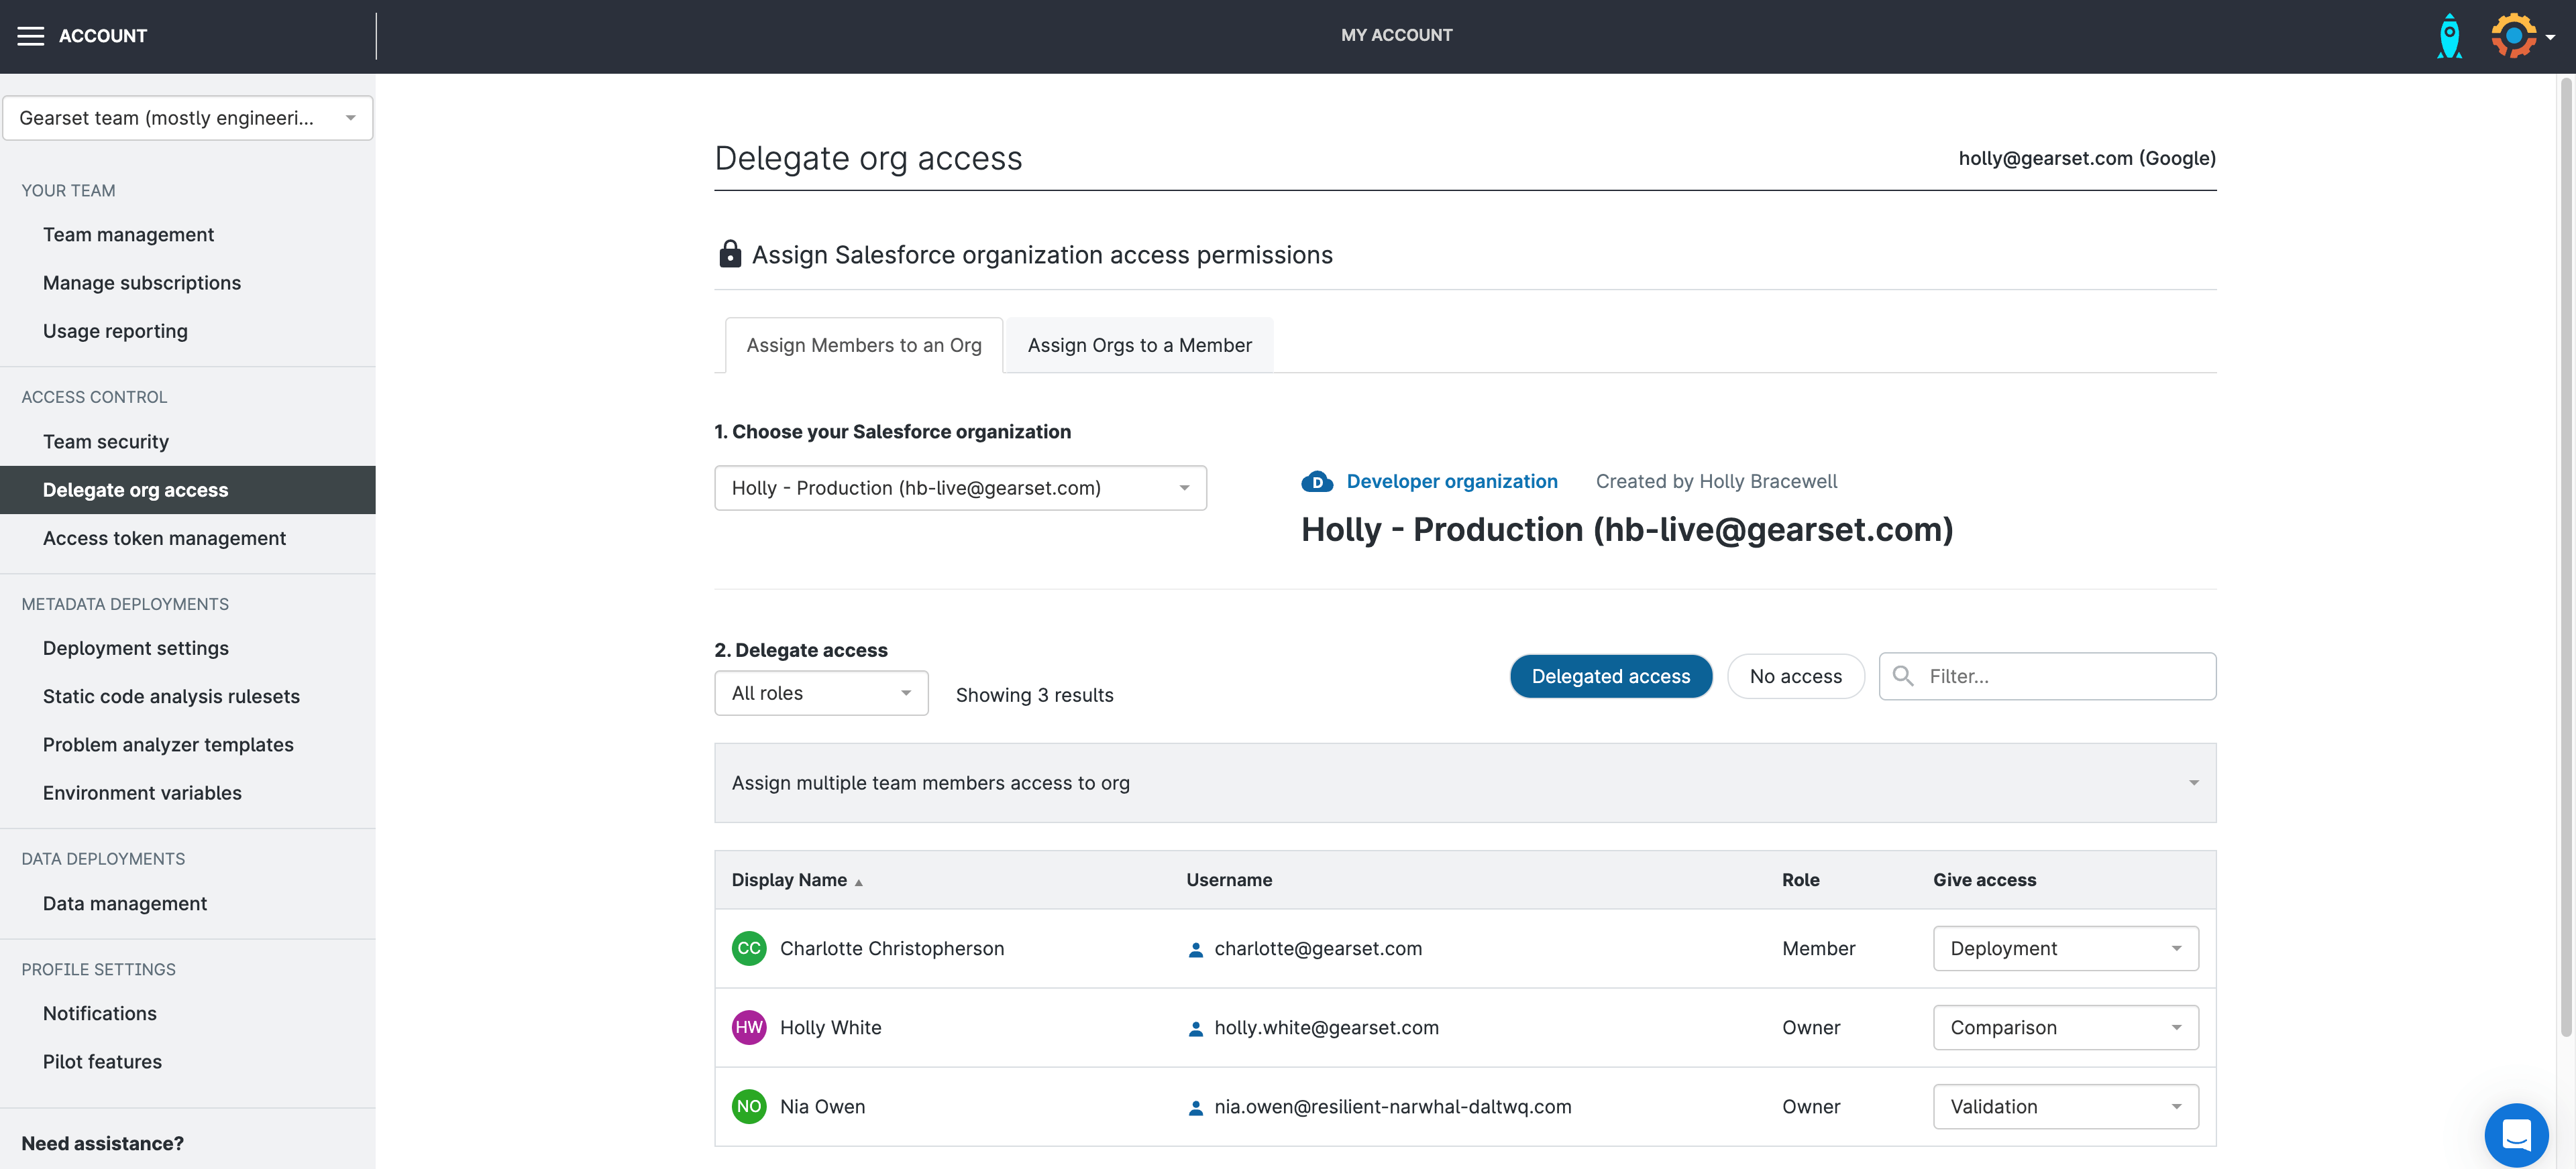Click Charlotte Christopherson's CC avatar
The width and height of the screenshot is (2576, 1169).
pyautogui.click(x=748, y=948)
